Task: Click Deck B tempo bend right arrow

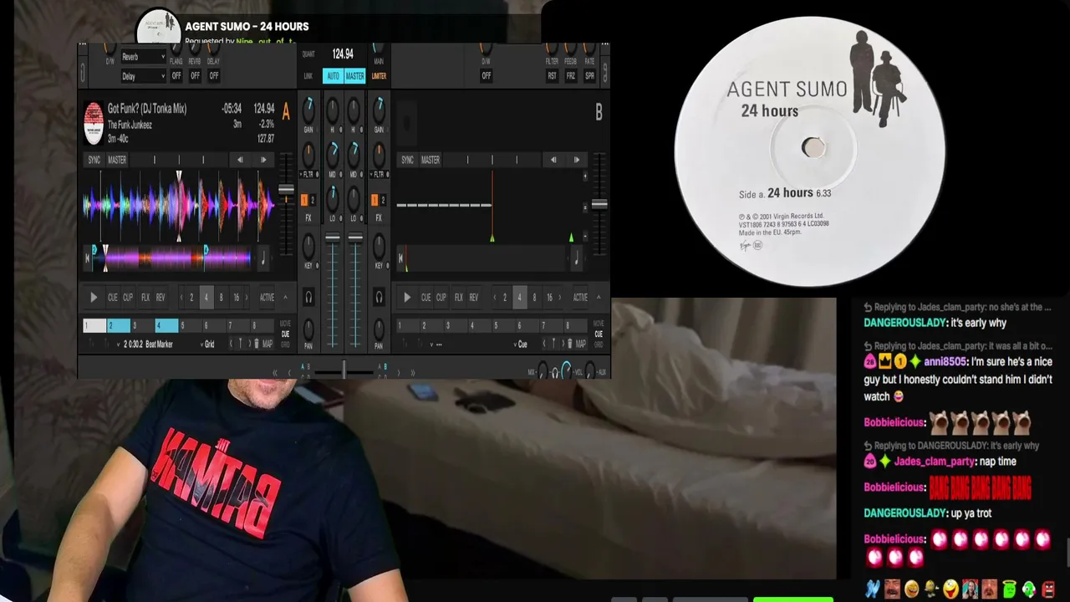Action: 576,160
